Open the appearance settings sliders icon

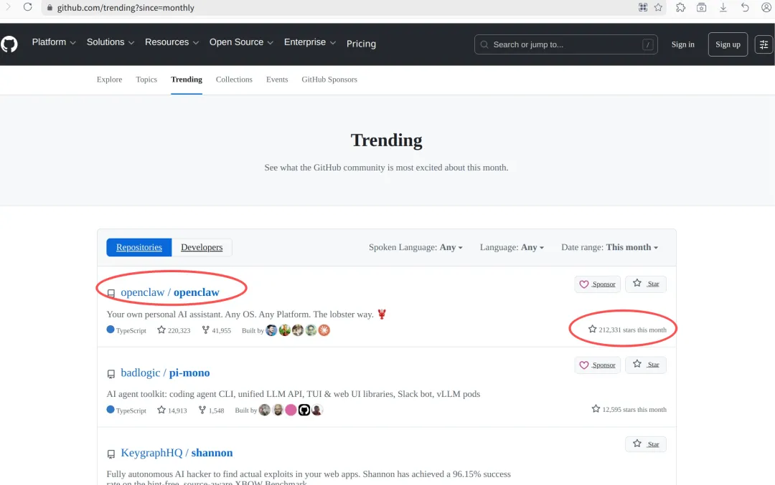click(764, 44)
